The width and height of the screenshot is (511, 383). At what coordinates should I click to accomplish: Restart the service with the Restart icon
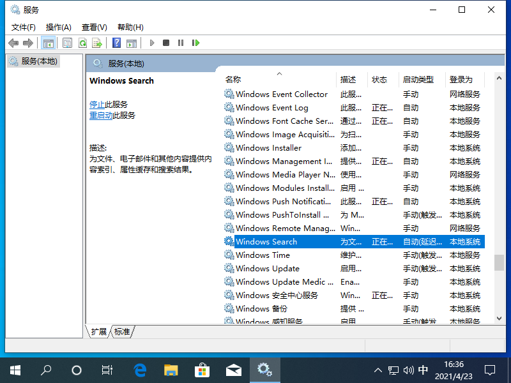pyautogui.click(x=195, y=43)
